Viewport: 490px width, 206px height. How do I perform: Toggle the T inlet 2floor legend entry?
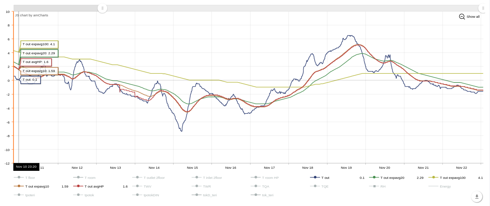pos(212,177)
